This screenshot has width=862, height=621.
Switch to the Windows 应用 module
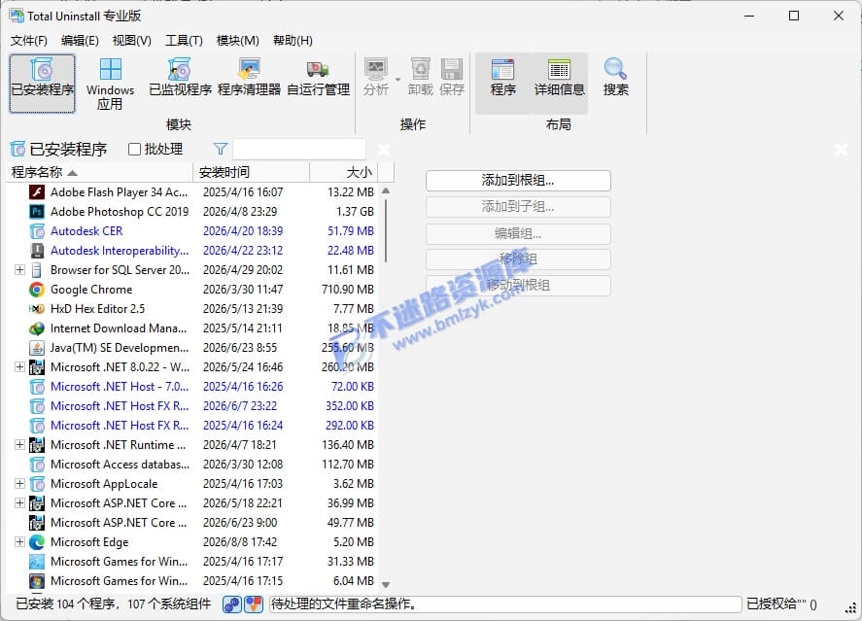coord(110,83)
